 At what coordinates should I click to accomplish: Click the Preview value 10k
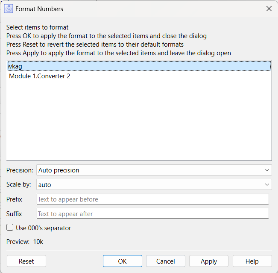point(38,242)
